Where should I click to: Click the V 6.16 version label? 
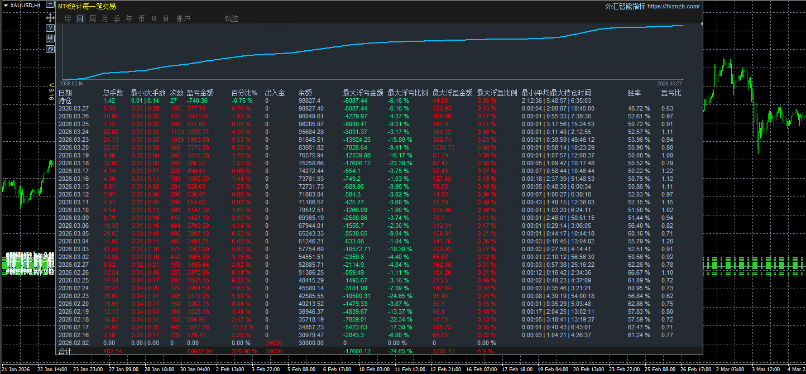51,92
